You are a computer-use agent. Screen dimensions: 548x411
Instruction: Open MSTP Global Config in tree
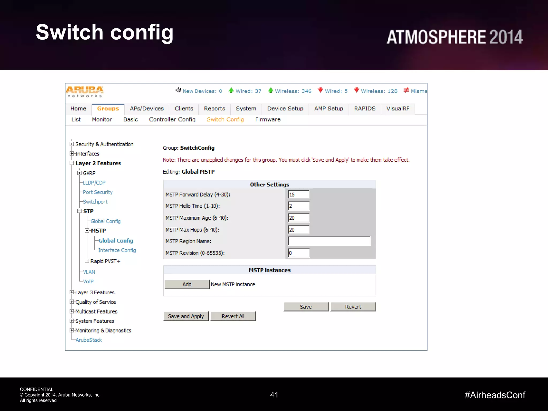coord(116,241)
